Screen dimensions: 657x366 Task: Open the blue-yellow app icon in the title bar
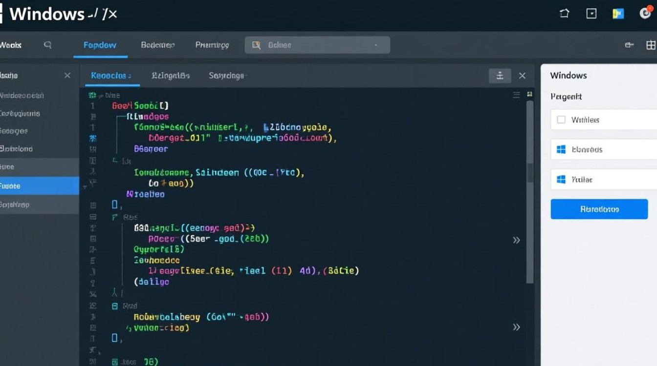click(x=618, y=14)
